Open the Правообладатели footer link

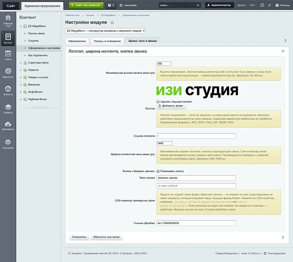(x=227, y=253)
